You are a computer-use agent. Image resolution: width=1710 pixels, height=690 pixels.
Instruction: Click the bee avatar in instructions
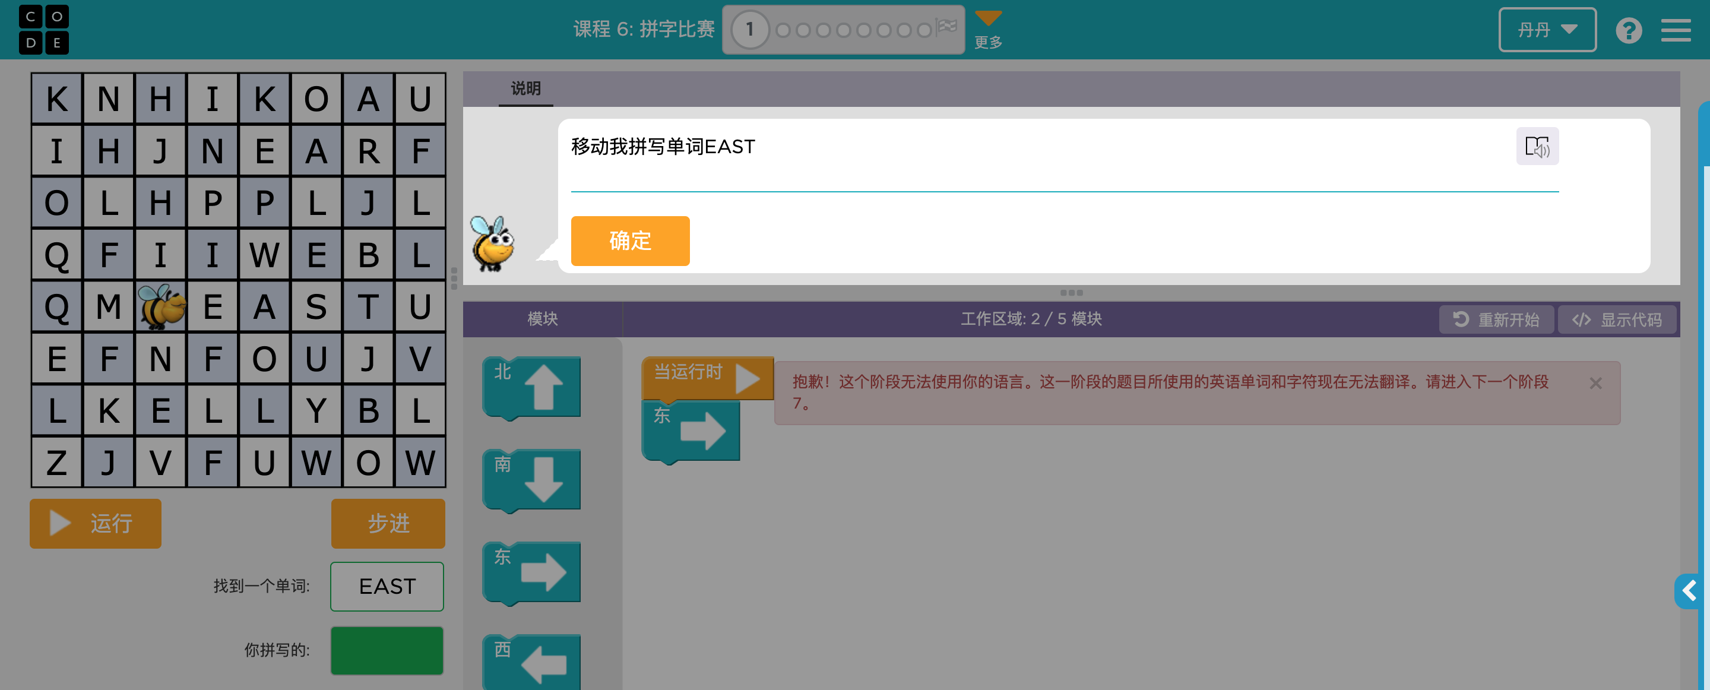492,243
